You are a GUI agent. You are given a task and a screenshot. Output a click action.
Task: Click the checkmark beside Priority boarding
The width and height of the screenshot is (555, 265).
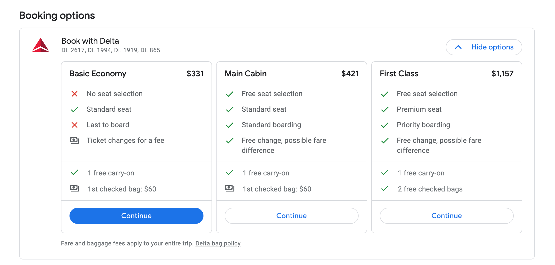point(385,125)
